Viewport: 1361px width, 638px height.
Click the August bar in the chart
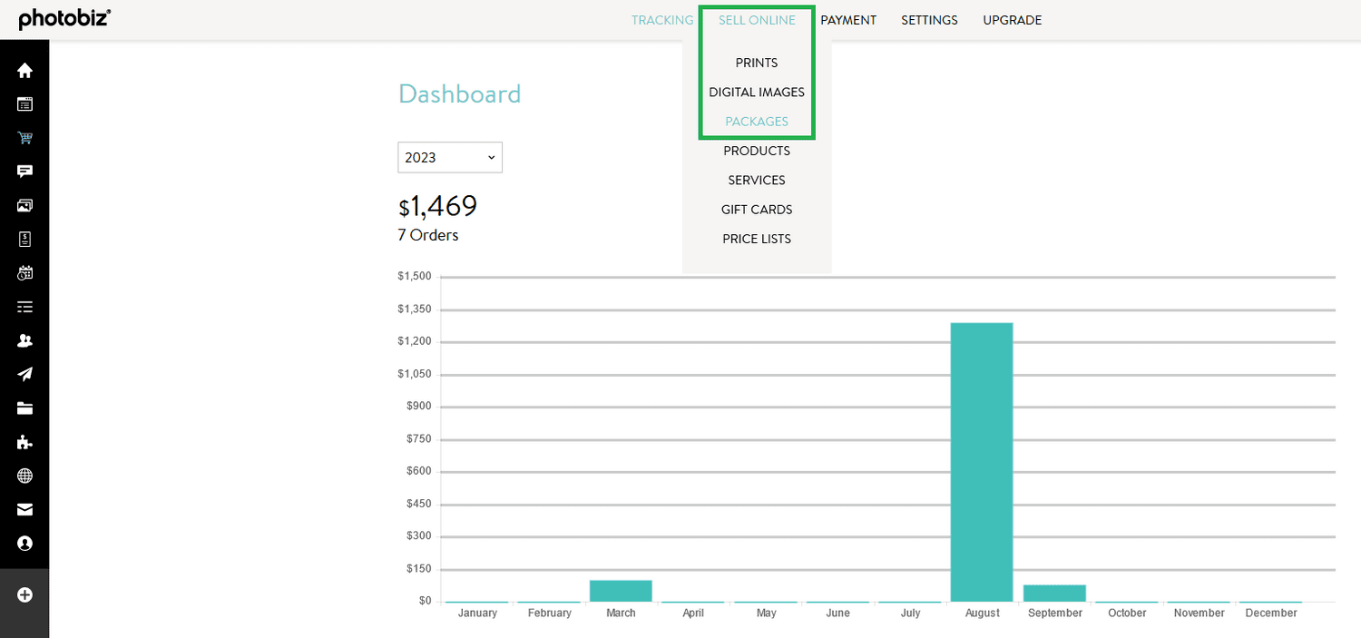(982, 461)
